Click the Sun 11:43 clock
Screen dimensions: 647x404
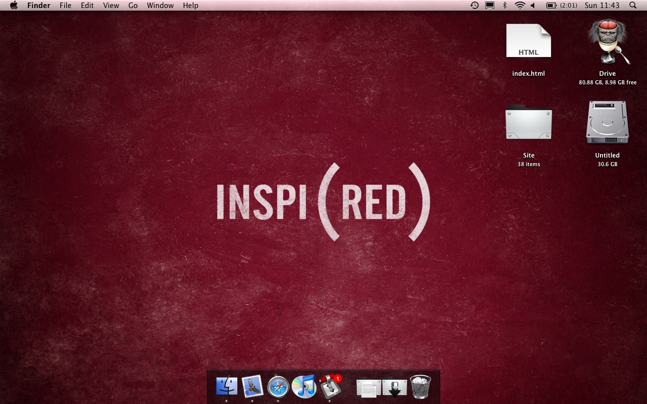click(602, 6)
